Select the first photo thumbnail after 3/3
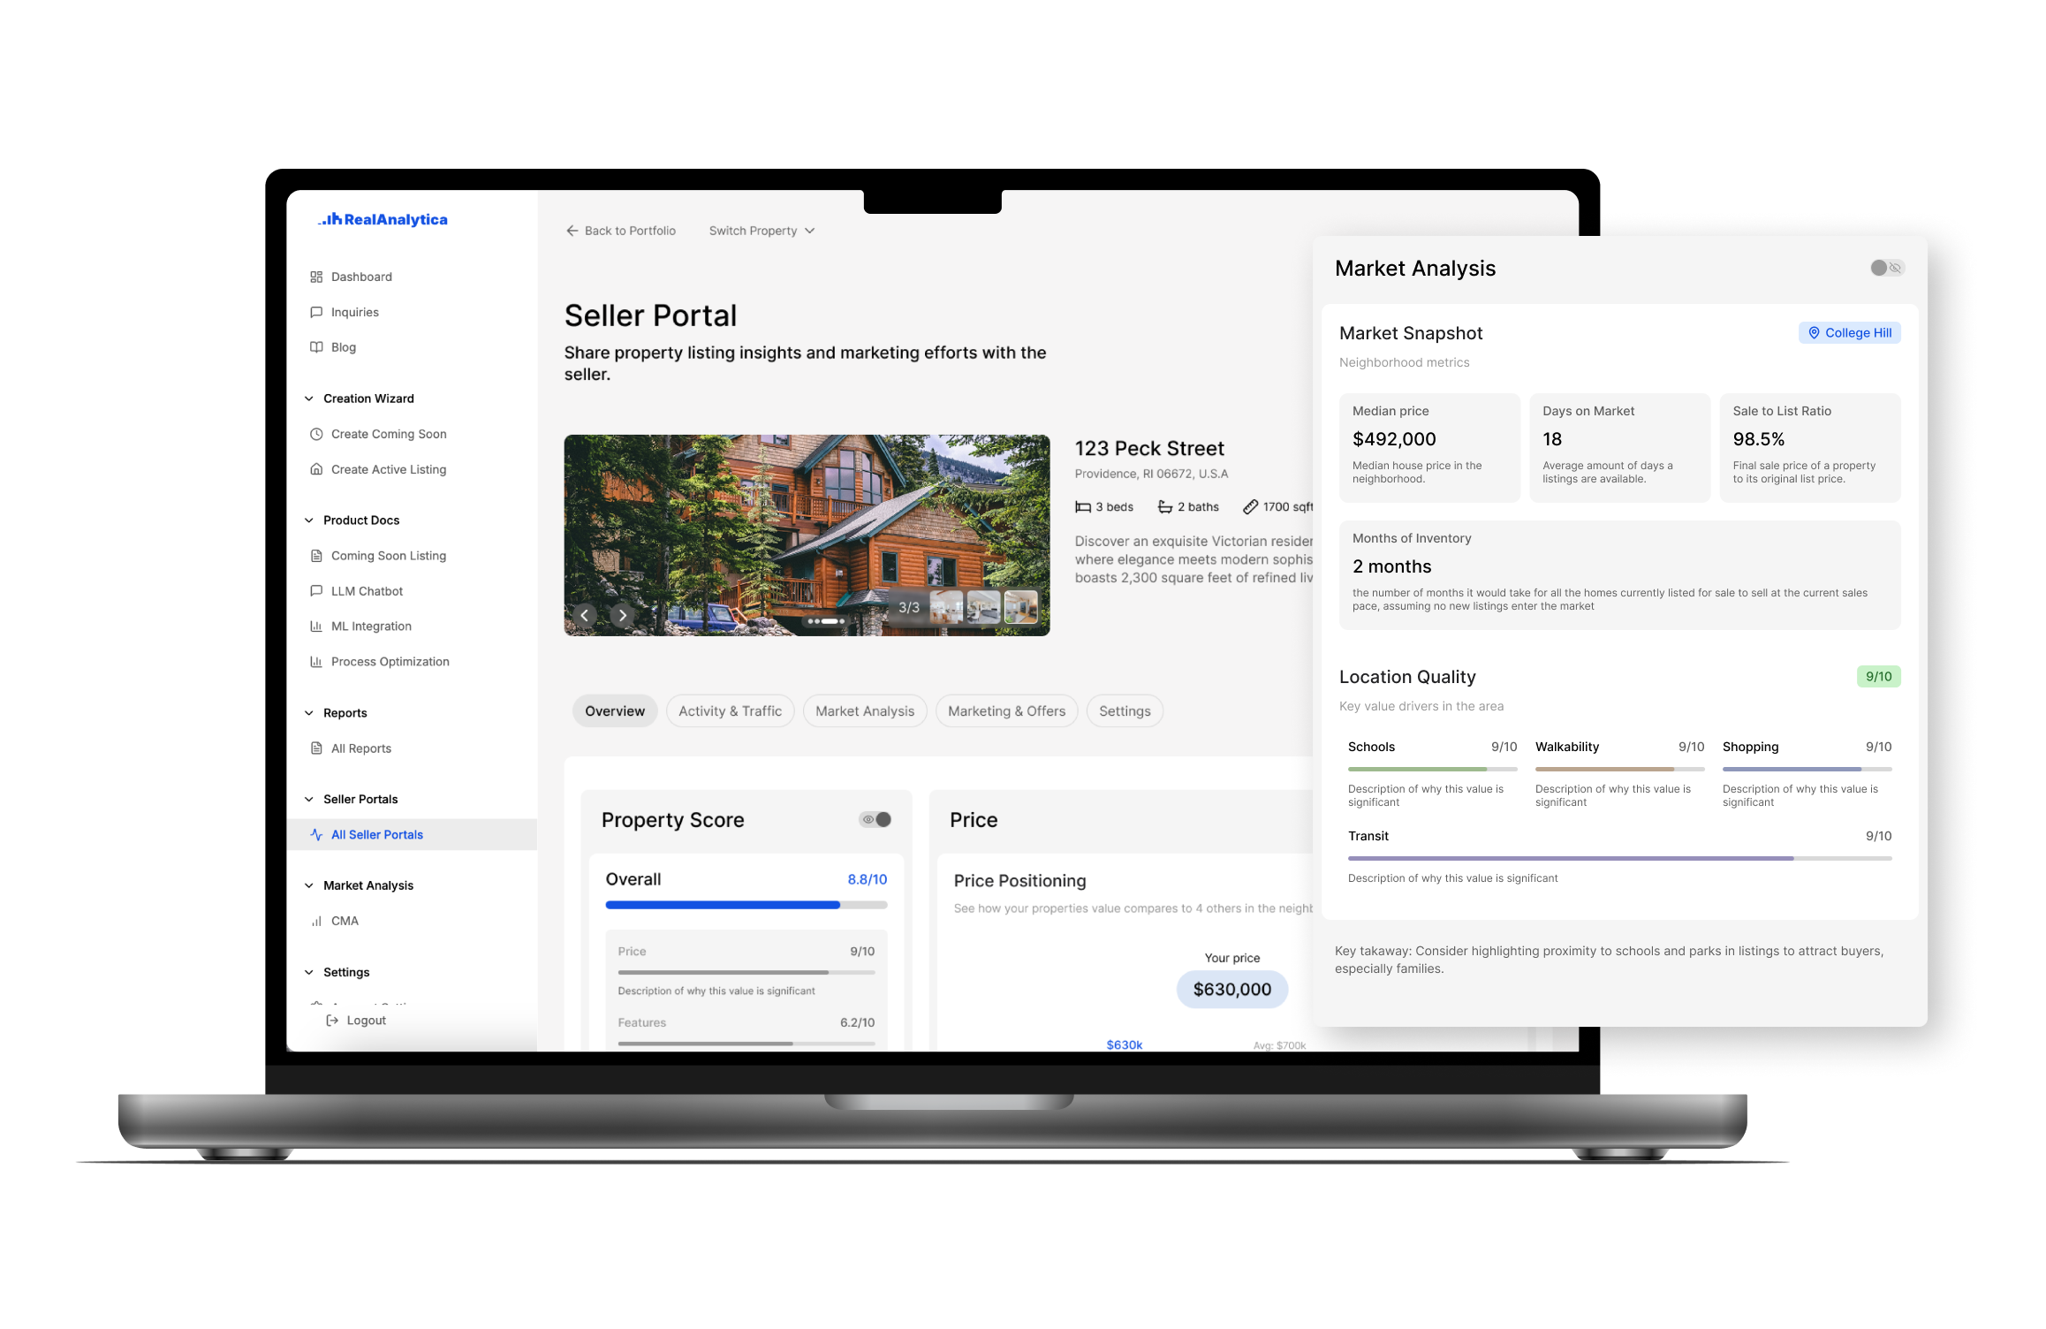Image resolution: width=2046 pixels, height=1329 pixels. (947, 607)
